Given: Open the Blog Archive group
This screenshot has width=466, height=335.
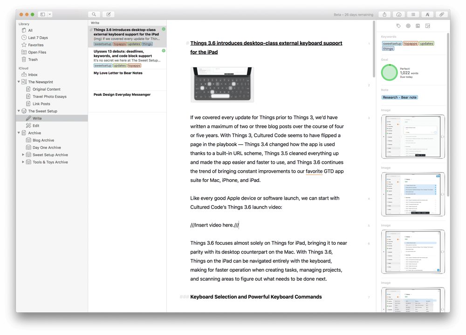Looking at the screenshot, I should tap(52, 140).
